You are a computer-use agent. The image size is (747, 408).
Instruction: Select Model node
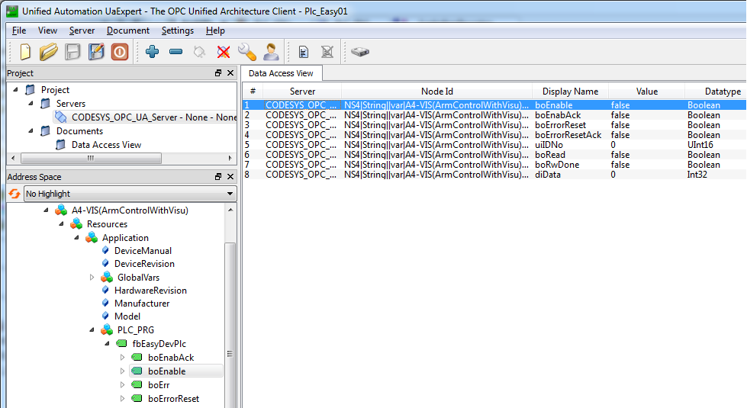(127, 316)
